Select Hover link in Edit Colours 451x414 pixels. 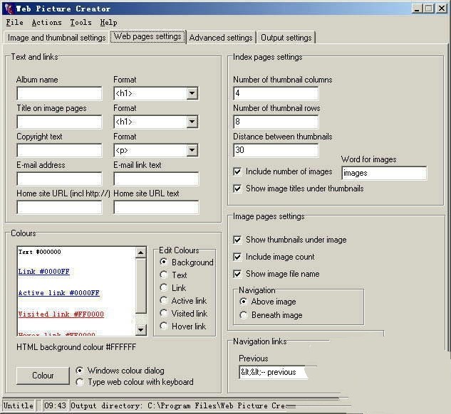pos(164,326)
